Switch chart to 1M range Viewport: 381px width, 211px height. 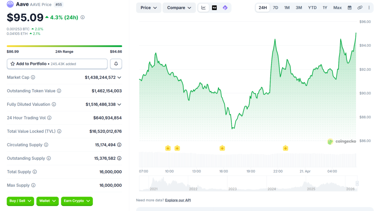pyautogui.click(x=287, y=8)
